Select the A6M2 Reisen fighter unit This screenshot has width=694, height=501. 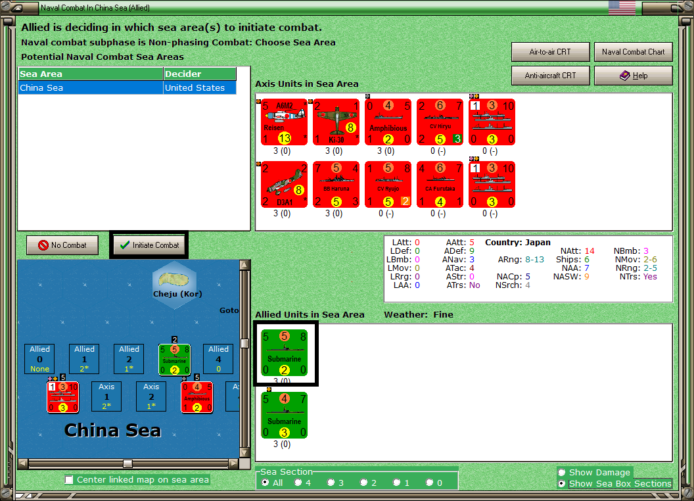[284, 122]
